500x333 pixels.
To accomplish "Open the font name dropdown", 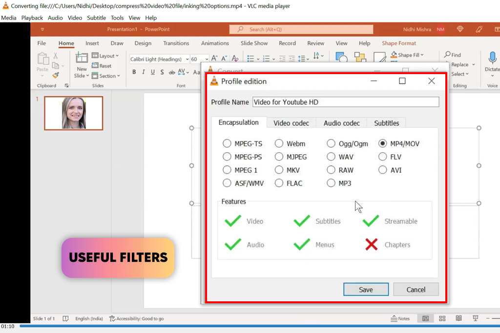I will pos(187,59).
